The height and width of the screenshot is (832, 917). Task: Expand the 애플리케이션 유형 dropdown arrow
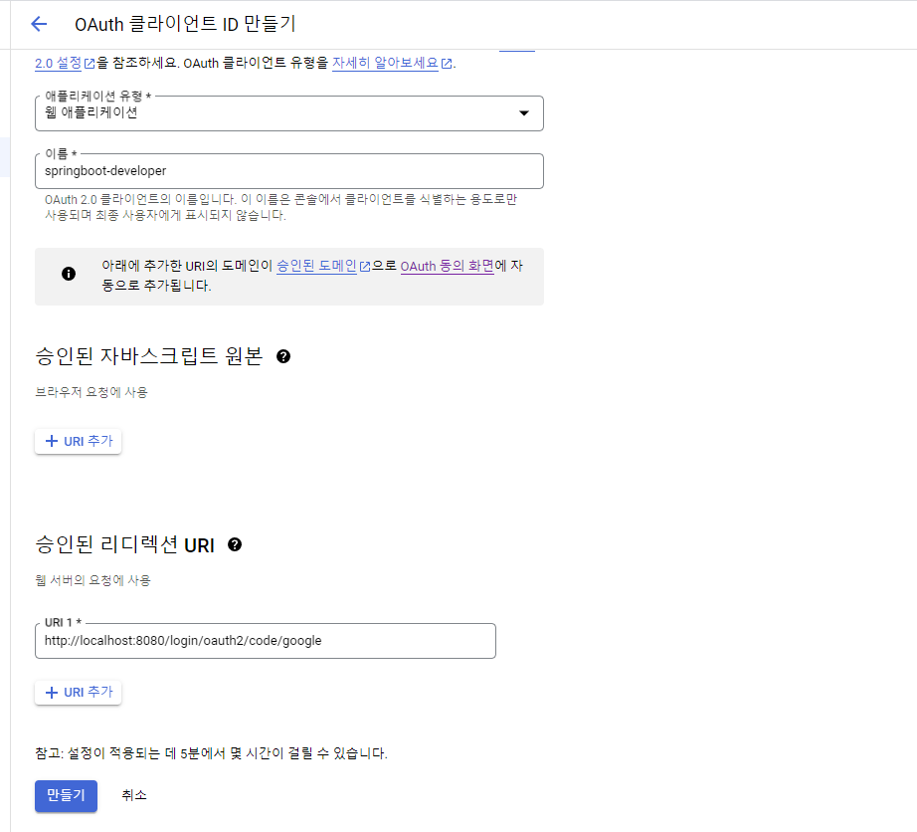click(x=524, y=112)
